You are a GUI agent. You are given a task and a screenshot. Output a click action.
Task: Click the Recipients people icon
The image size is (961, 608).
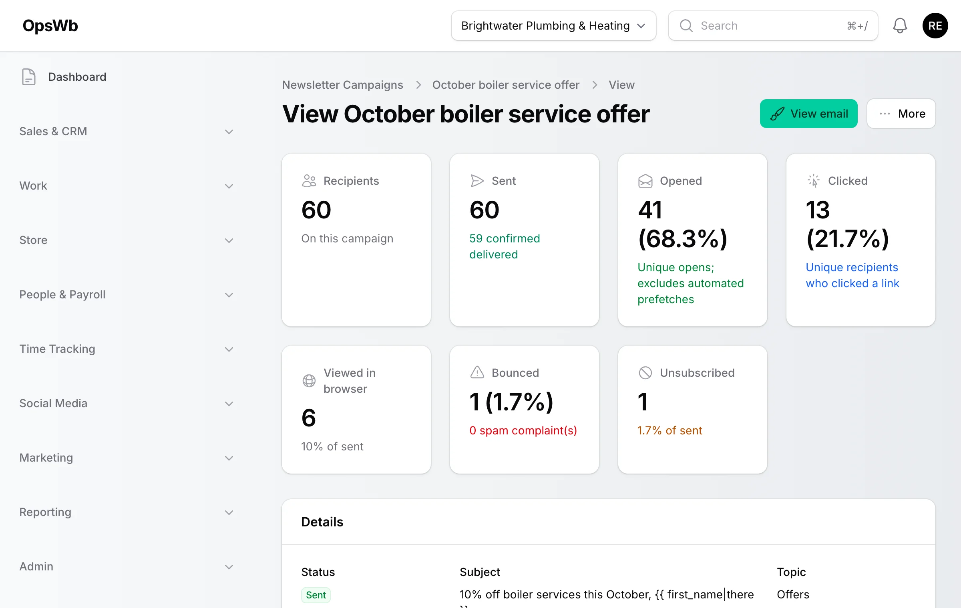[309, 181]
